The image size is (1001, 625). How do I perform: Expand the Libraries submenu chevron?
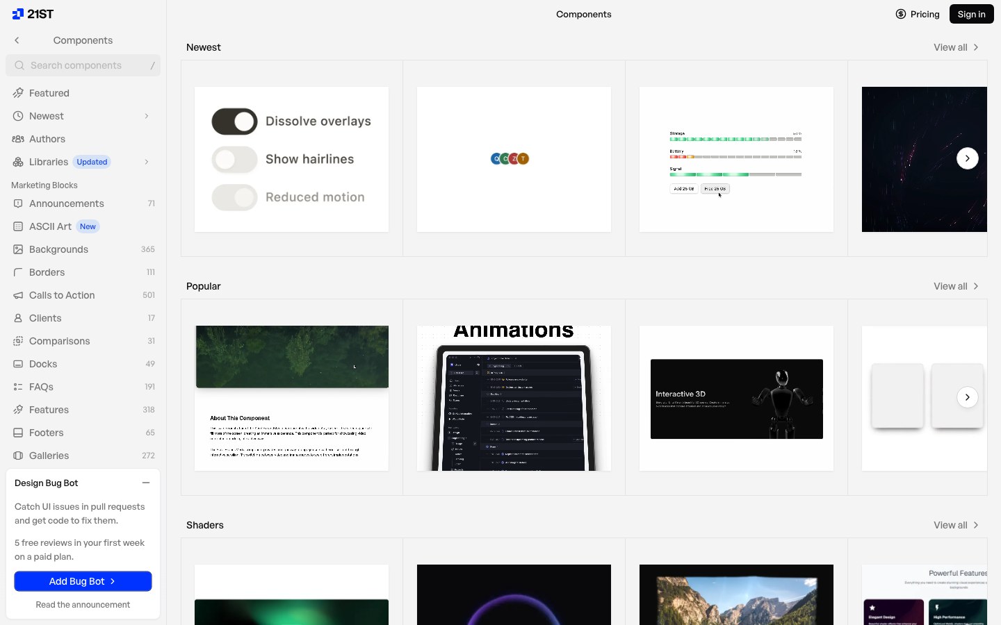tap(147, 162)
